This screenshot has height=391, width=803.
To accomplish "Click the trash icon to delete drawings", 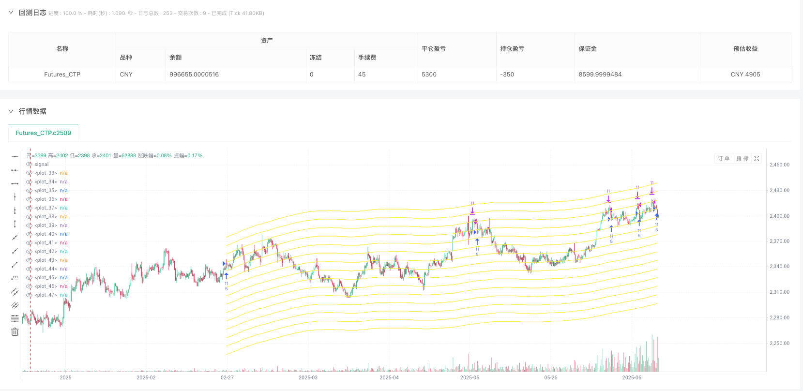I will pyautogui.click(x=15, y=332).
